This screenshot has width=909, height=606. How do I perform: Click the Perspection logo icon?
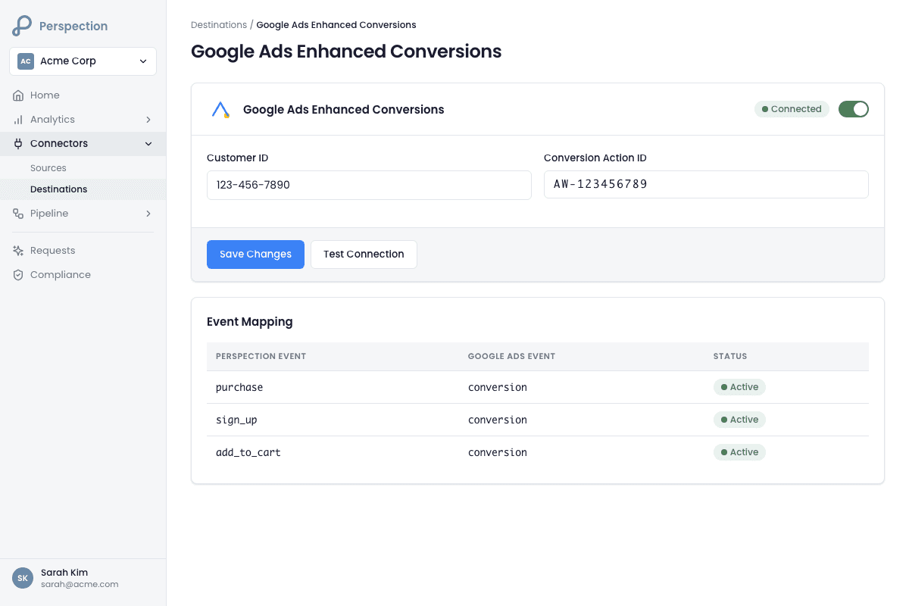point(22,26)
